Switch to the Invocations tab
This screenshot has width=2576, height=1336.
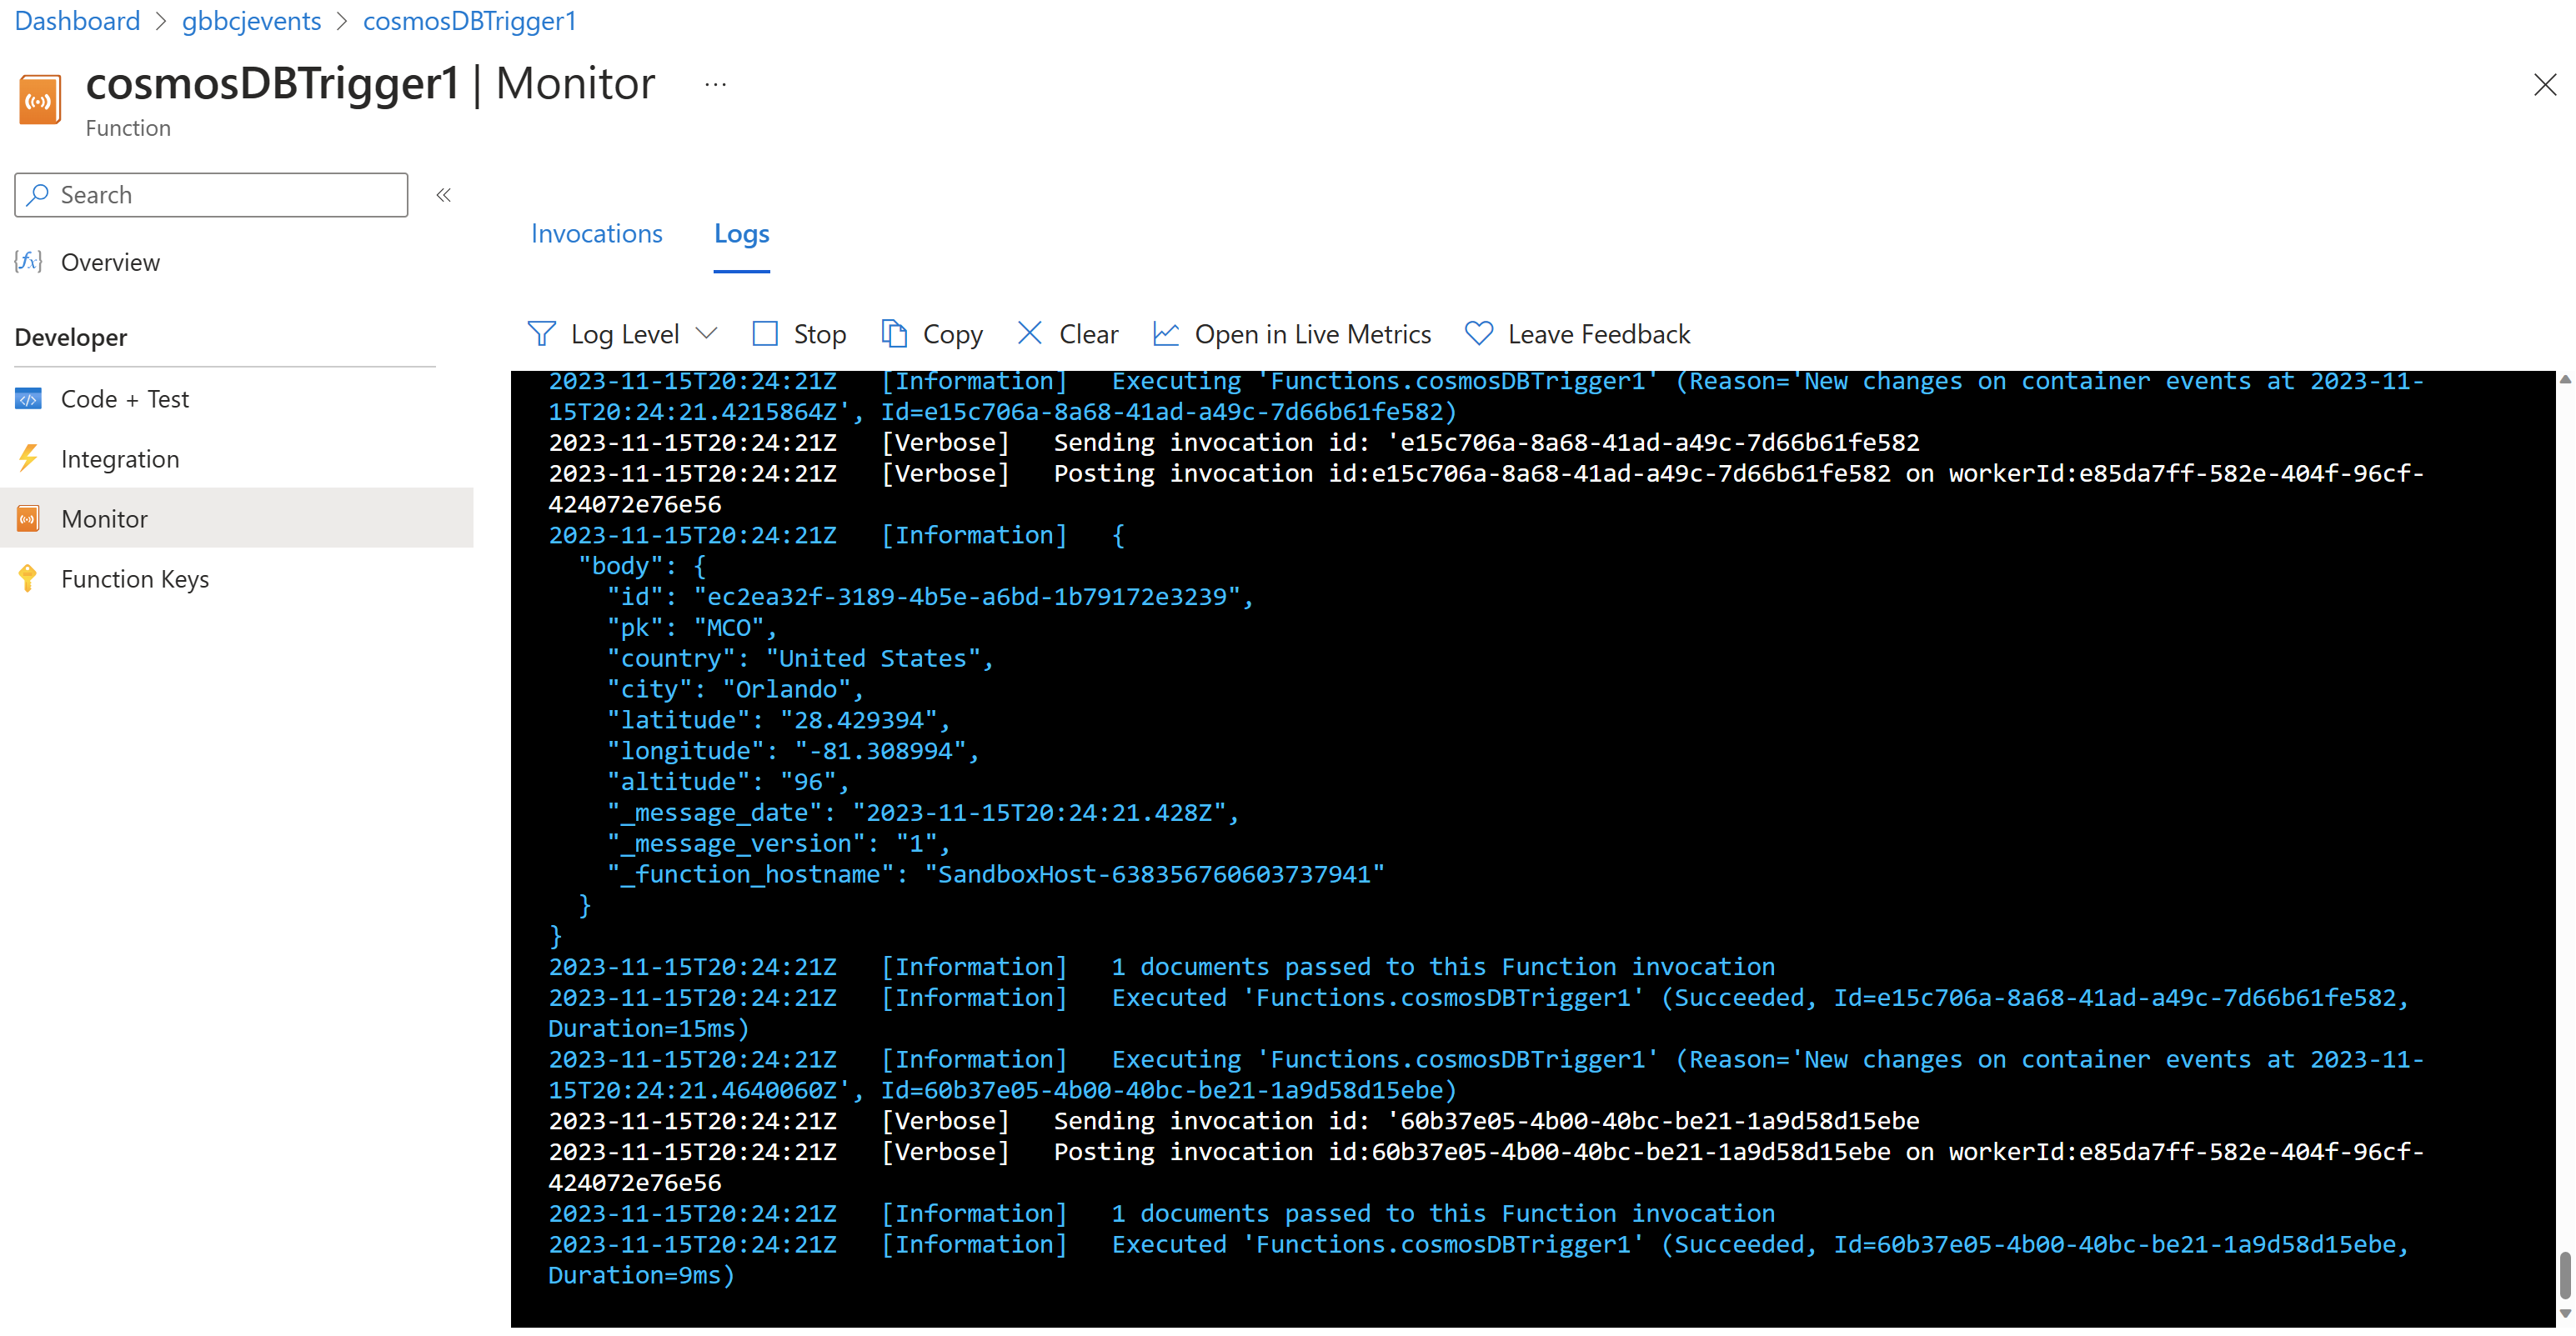coord(596,234)
